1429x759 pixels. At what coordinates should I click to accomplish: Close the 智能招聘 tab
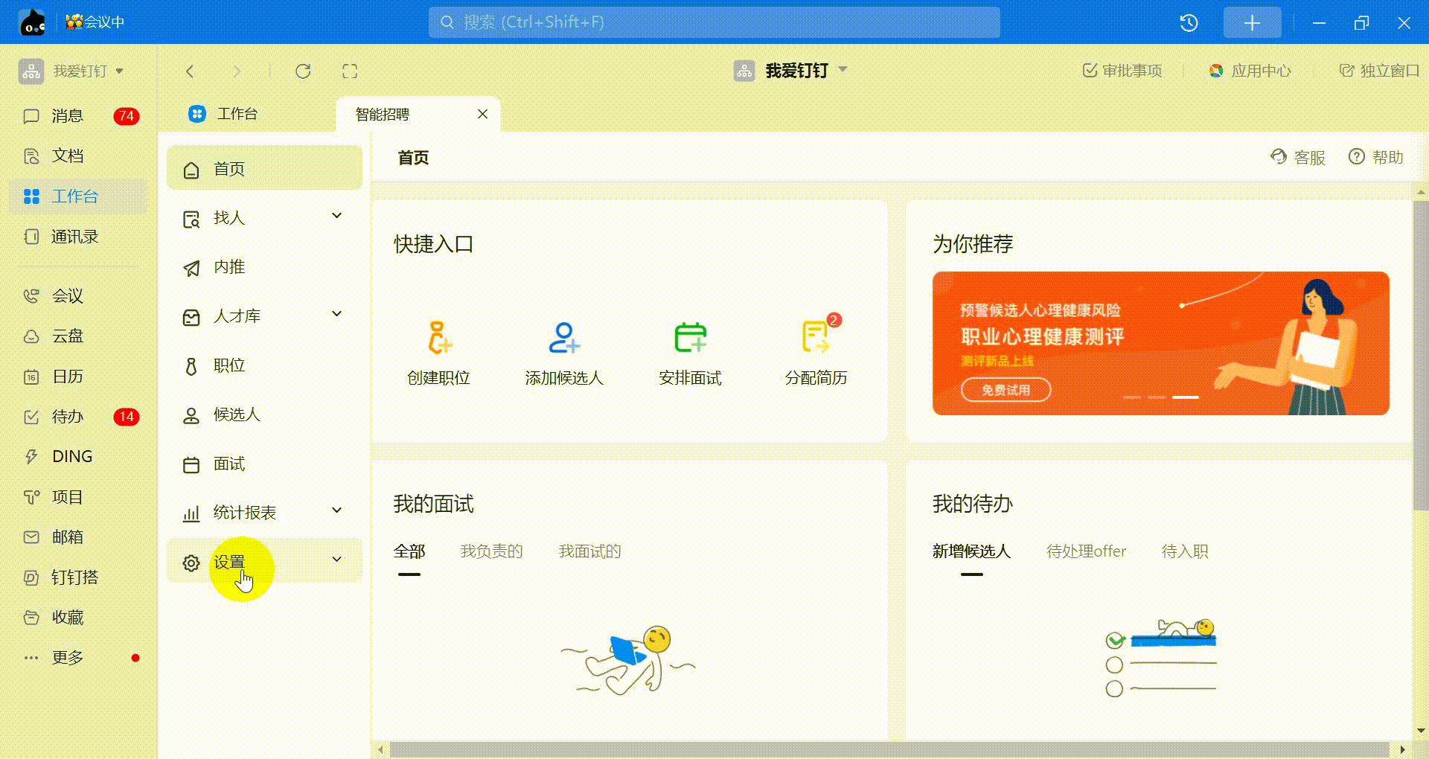point(483,114)
